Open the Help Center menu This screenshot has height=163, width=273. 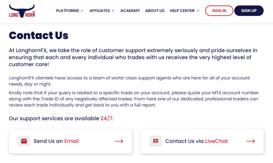point(184,11)
